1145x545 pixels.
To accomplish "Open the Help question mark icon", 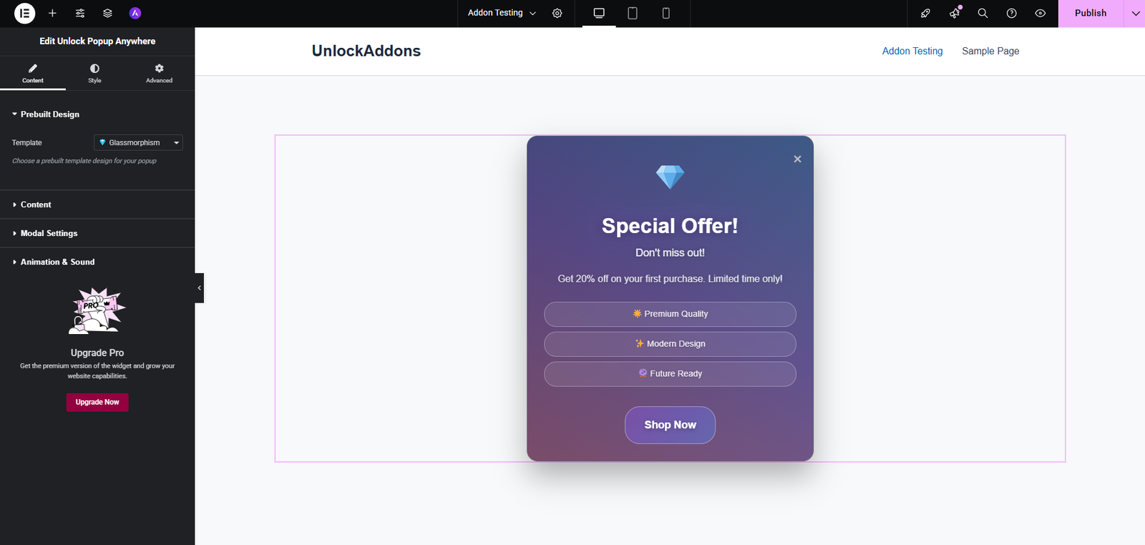I will [1011, 13].
